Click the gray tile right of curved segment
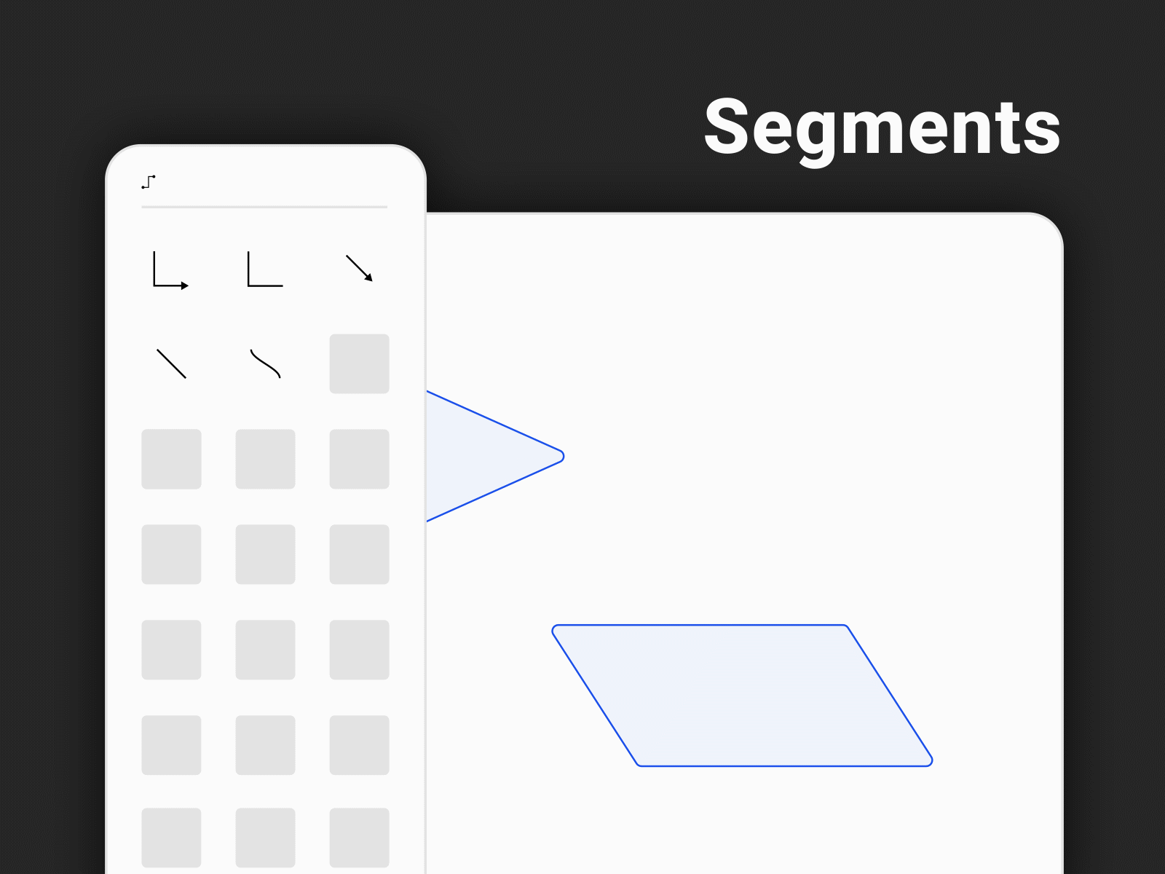Image resolution: width=1165 pixels, height=874 pixels. [x=359, y=363]
